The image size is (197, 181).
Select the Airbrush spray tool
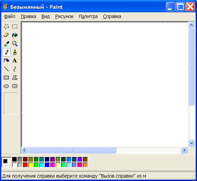[6, 61]
